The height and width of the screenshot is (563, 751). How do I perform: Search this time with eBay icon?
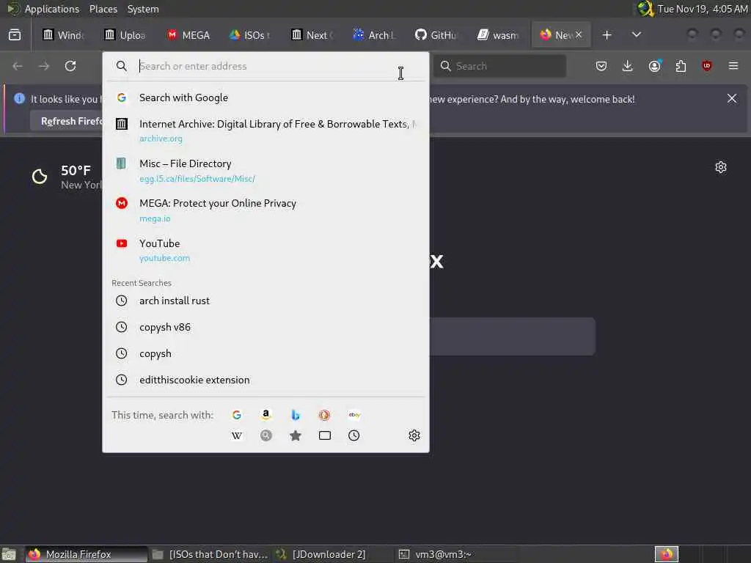click(354, 415)
